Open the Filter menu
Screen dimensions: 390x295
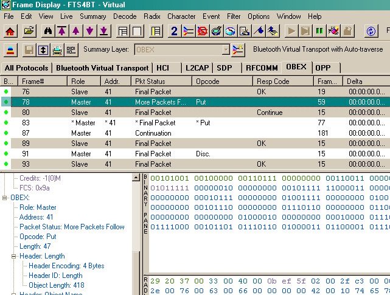[234, 16]
